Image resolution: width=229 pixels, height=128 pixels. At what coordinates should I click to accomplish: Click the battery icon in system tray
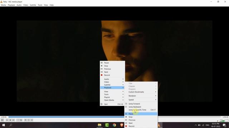[199, 125]
